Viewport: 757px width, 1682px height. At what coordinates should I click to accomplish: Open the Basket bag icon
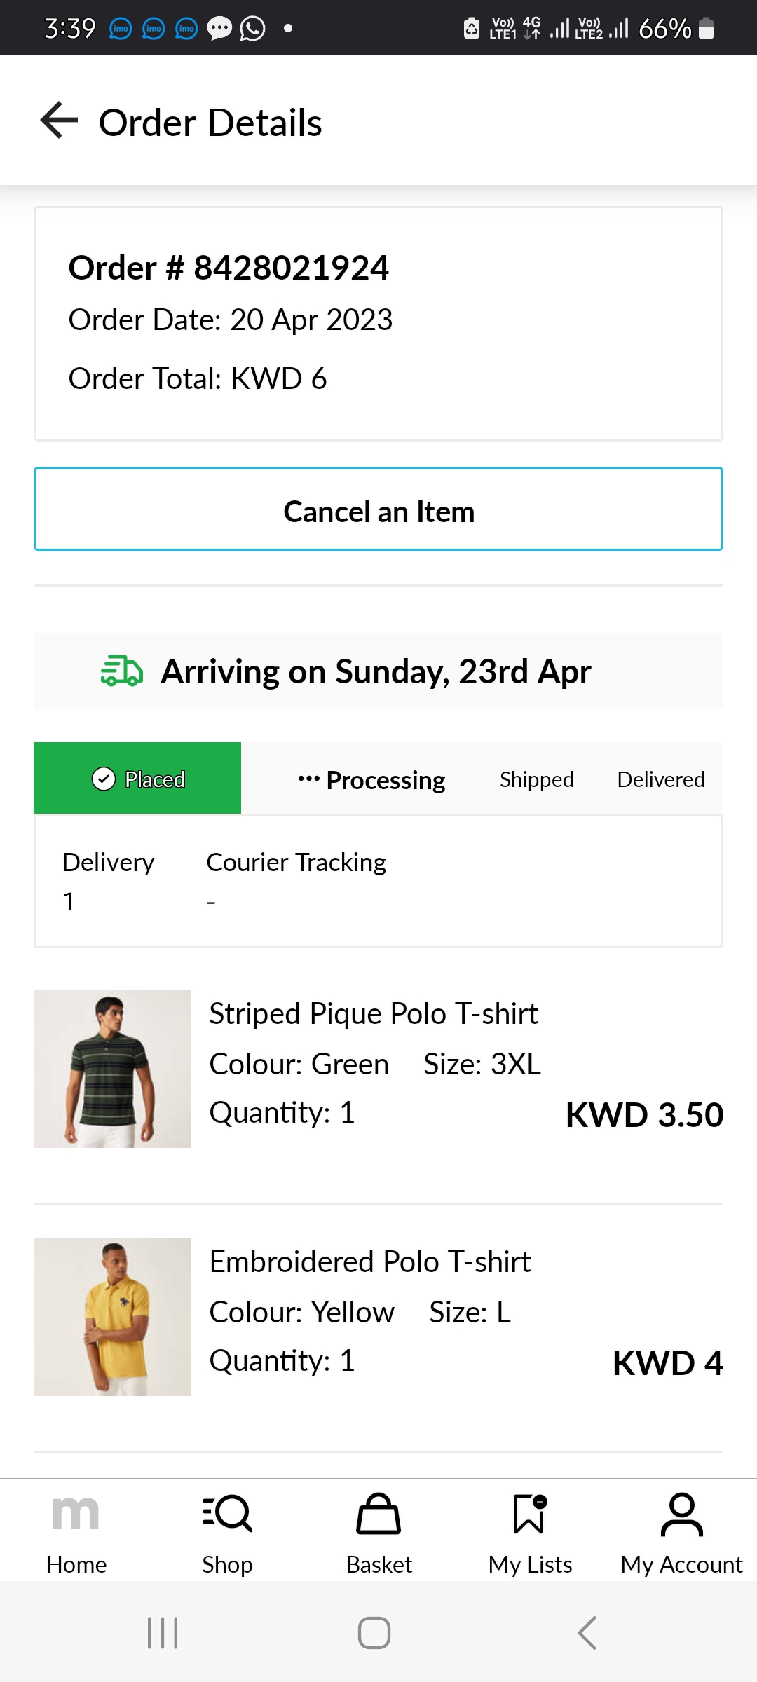pyautogui.click(x=378, y=1514)
